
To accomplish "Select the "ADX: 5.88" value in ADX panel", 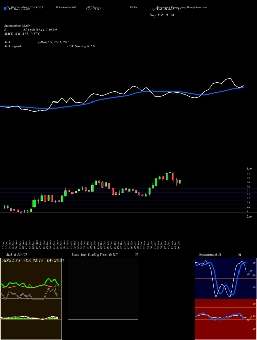I will point(11,261).
